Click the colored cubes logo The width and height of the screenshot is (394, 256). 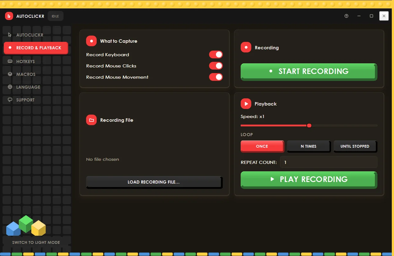(x=26, y=226)
